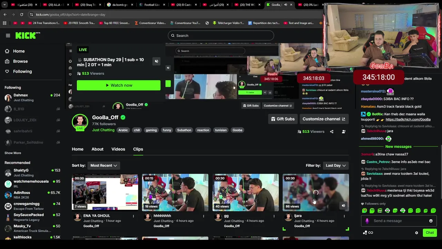Click the share icon beside viewers count
442x249 pixels.
click(x=331, y=132)
